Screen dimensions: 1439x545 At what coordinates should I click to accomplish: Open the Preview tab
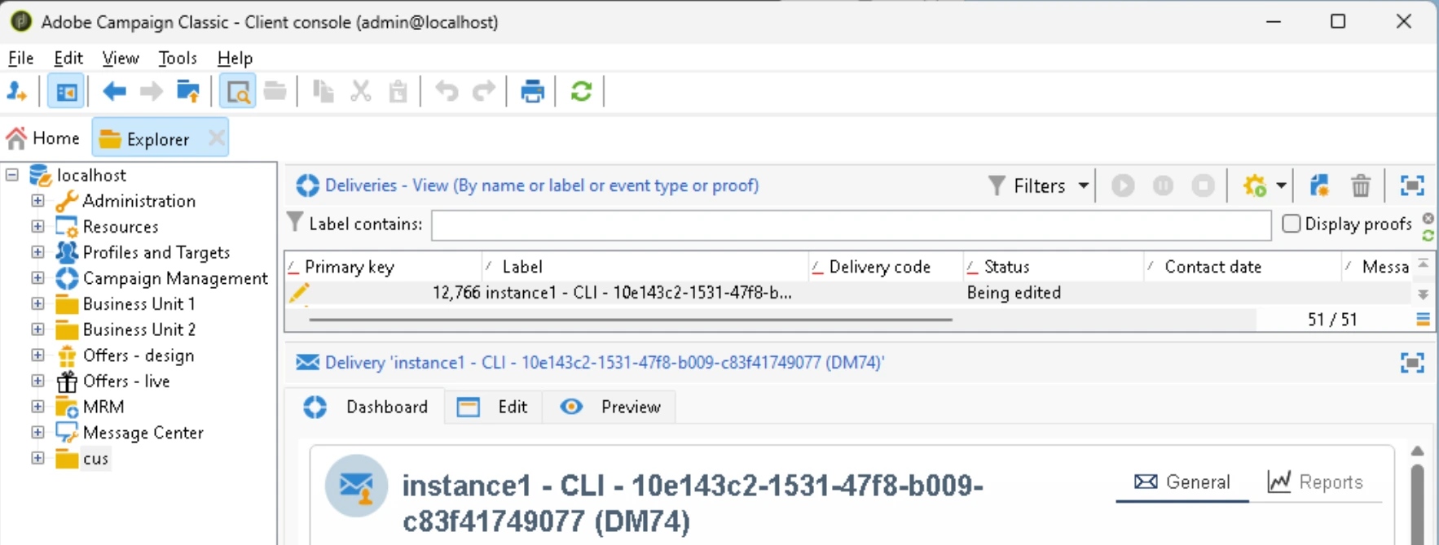click(610, 407)
